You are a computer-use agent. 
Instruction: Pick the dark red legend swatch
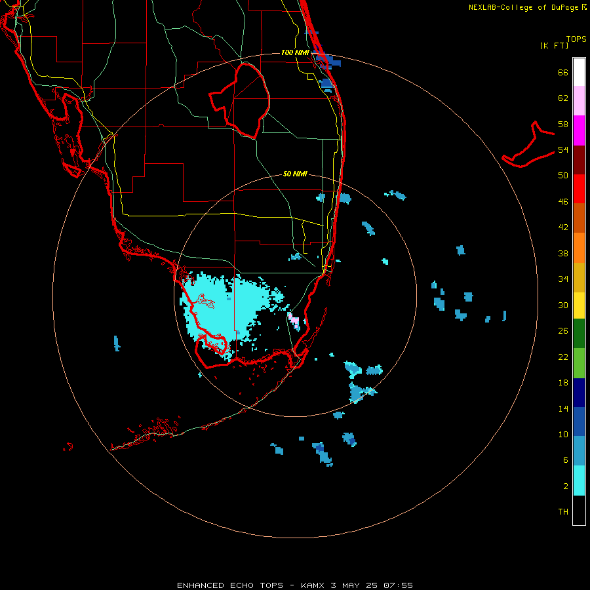click(579, 160)
